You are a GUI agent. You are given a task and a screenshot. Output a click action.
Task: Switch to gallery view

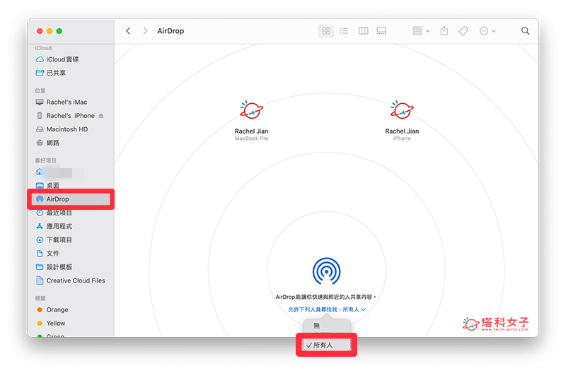(x=381, y=31)
